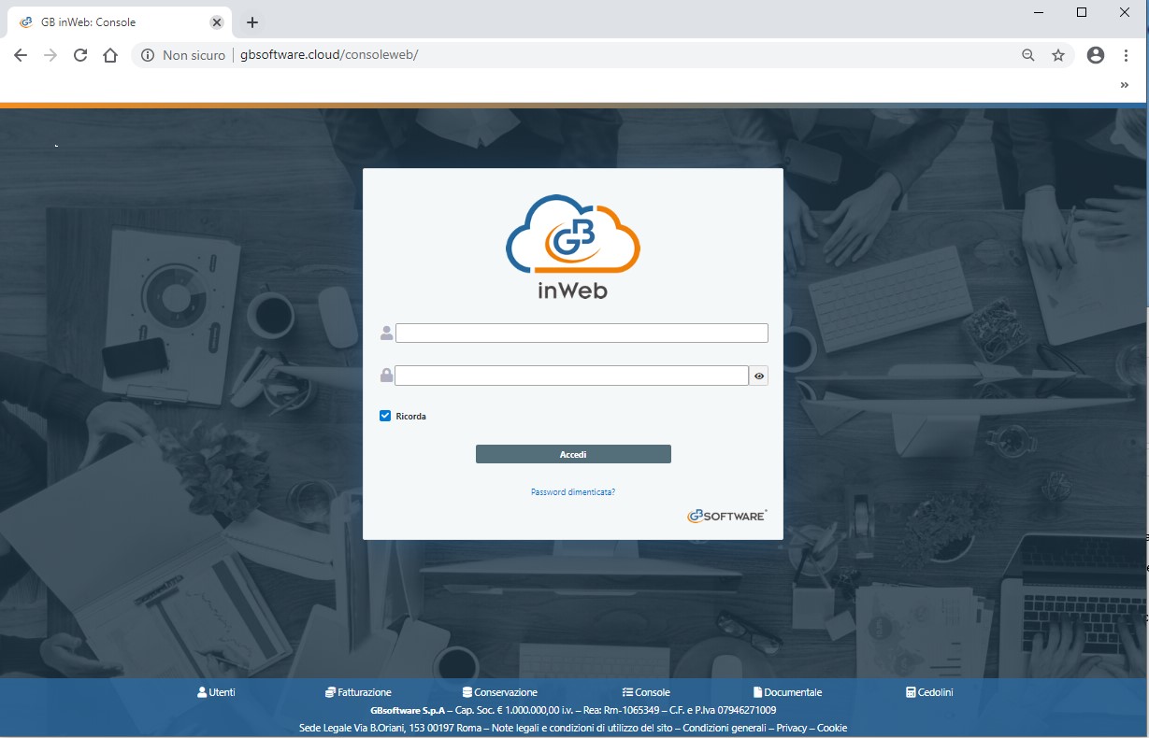Screen dimensions: 1149x738
Task: Show hidden bookmarks with double chevron
Action: 1125,85
